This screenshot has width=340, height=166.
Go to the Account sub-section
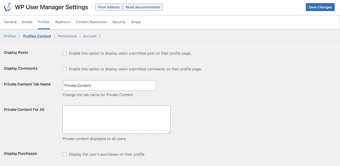89,36
